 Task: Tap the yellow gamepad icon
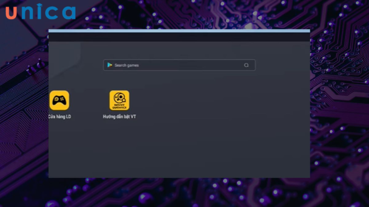click(60, 100)
